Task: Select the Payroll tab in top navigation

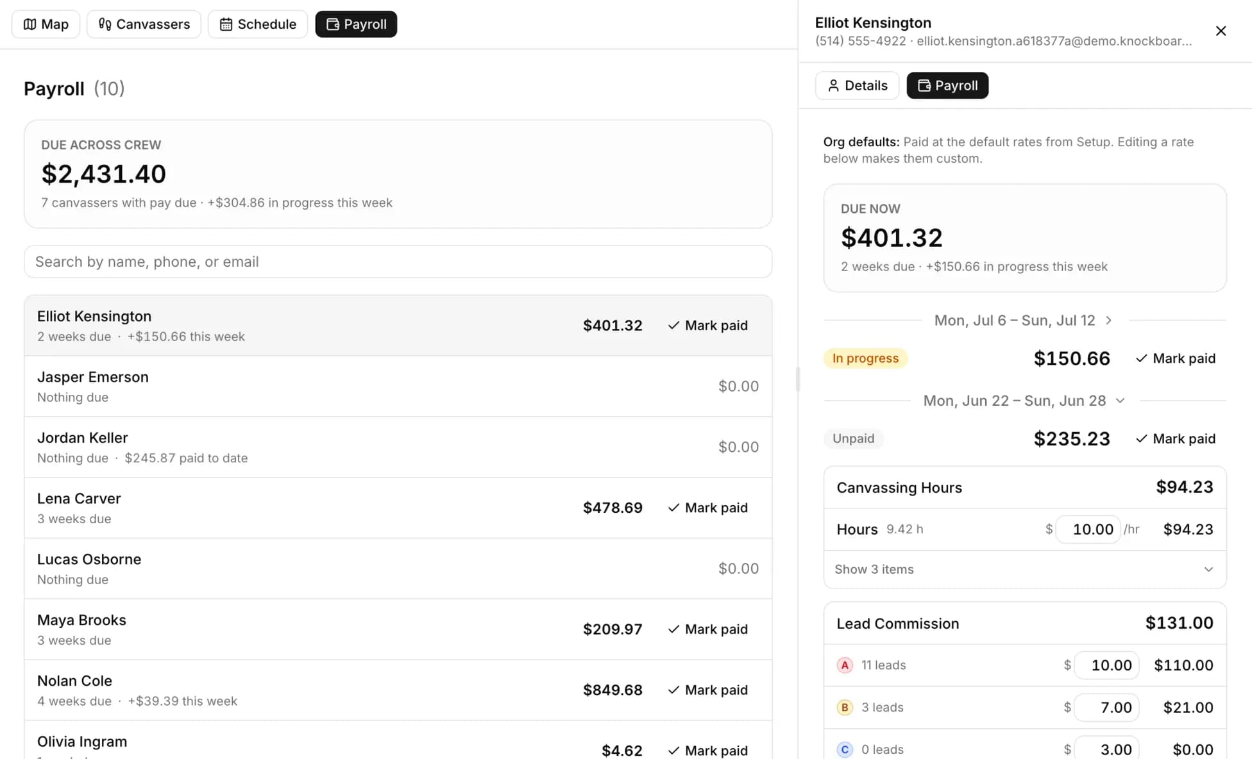Action: pyautogui.click(x=356, y=24)
